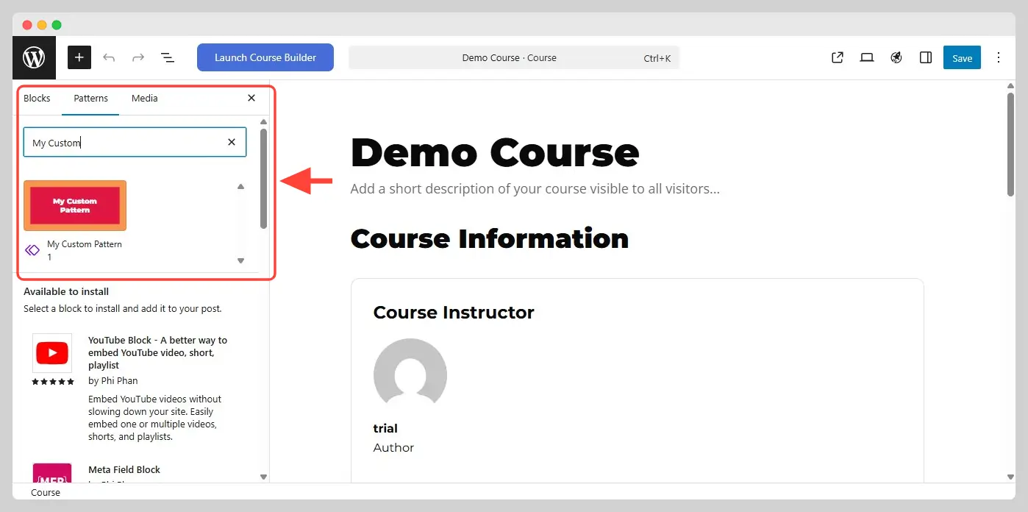
Task: Switch to the Blocks tab
Action: coord(38,98)
